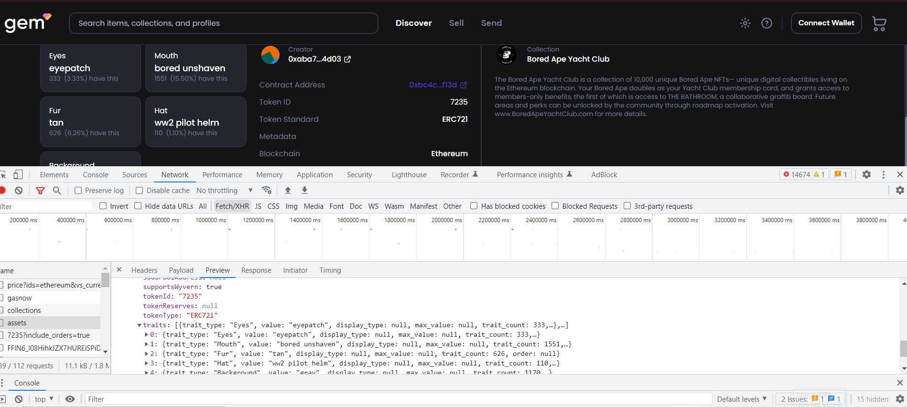Click the issues badge showing 1
Viewport: 907px width, 407px height.
coord(841,174)
